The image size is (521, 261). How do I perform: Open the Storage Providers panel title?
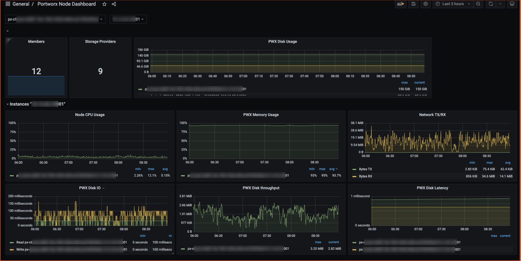pos(101,41)
